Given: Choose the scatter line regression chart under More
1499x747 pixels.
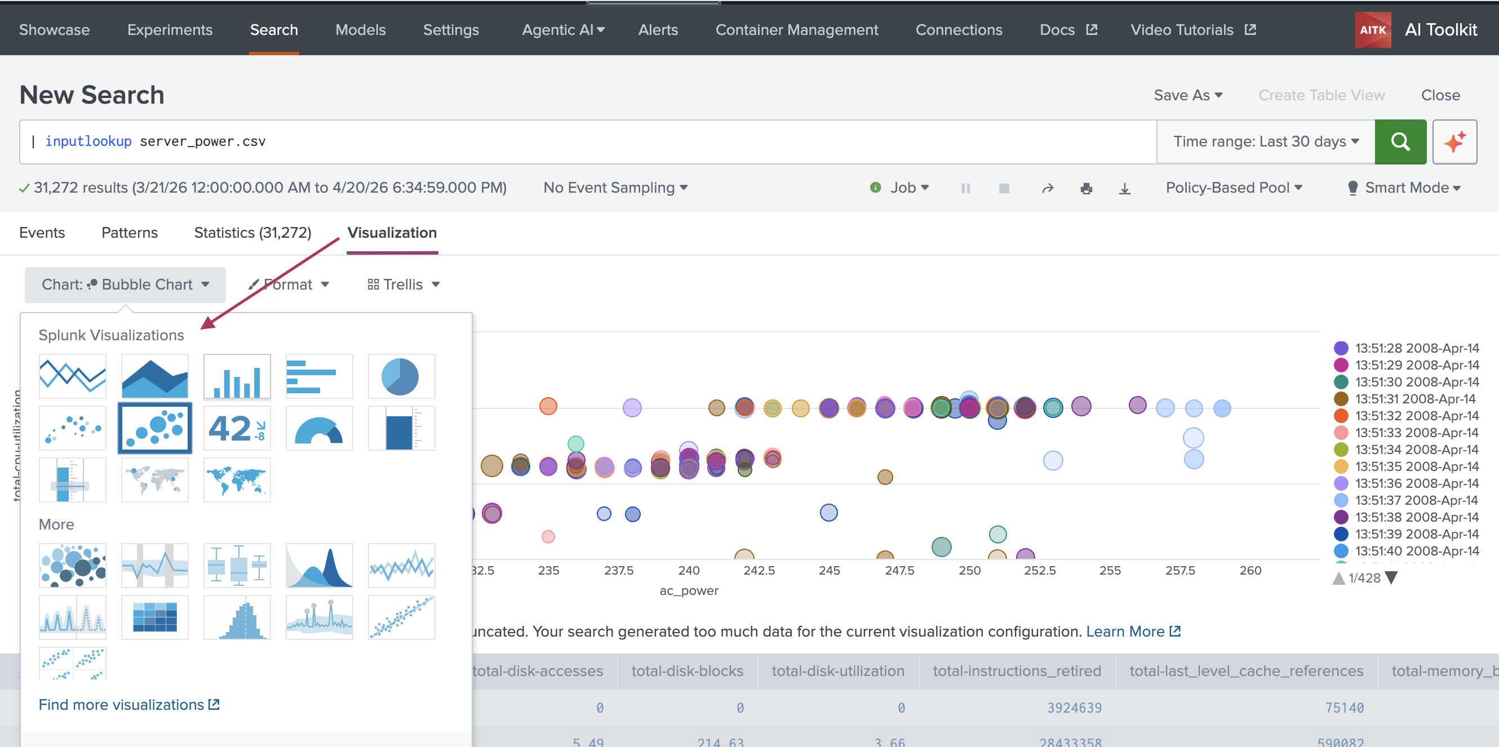Looking at the screenshot, I should (x=401, y=617).
